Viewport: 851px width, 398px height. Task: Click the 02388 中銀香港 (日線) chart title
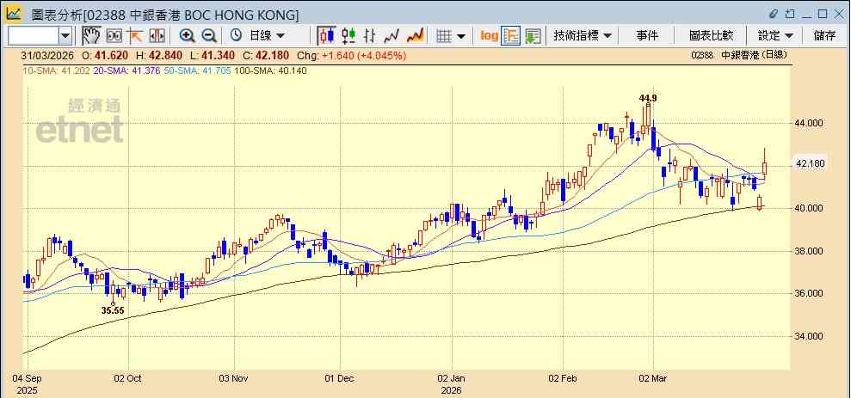coord(738,55)
